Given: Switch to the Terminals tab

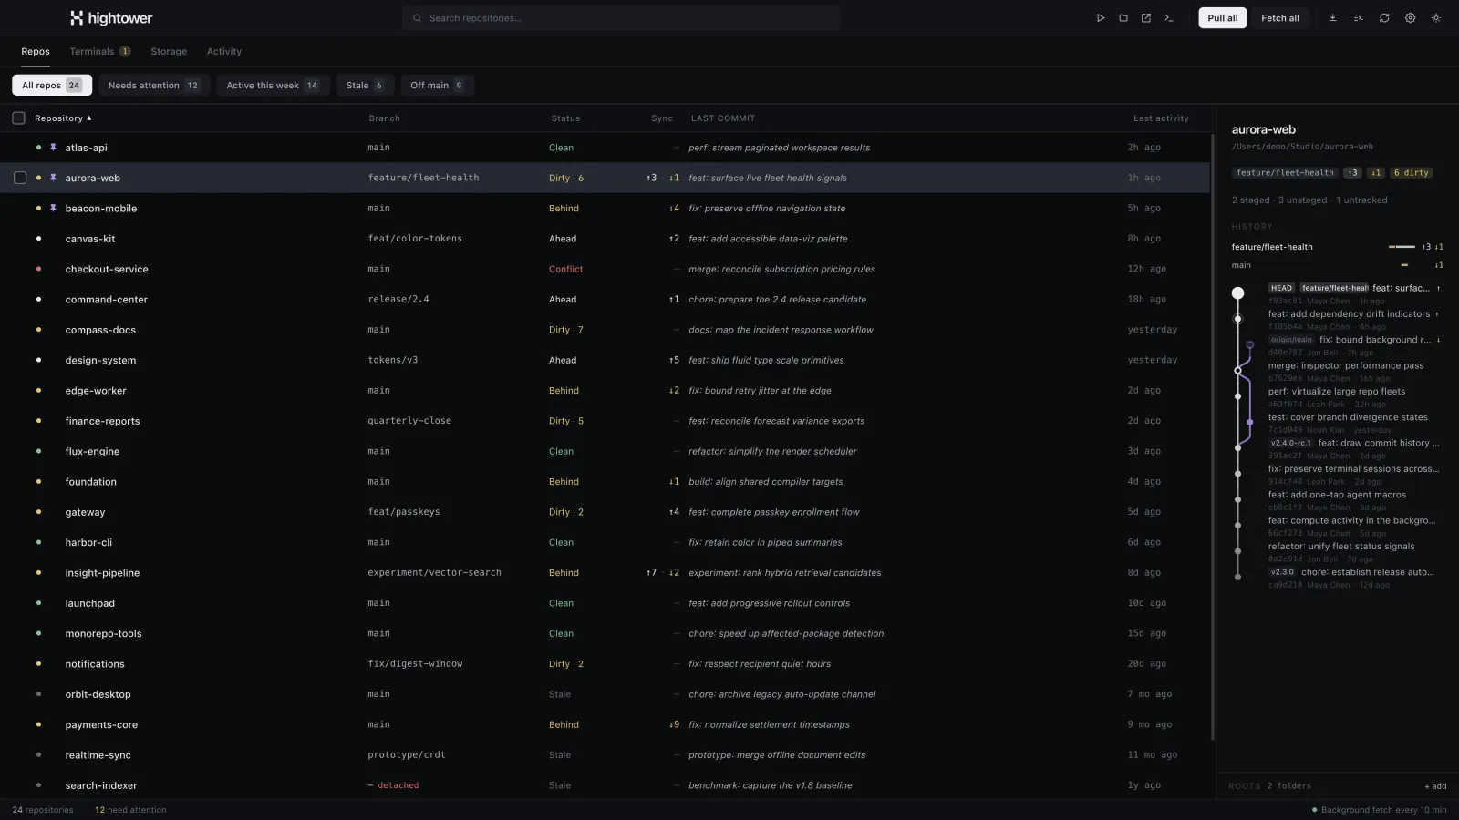Looking at the screenshot, I should pos(99,52).
